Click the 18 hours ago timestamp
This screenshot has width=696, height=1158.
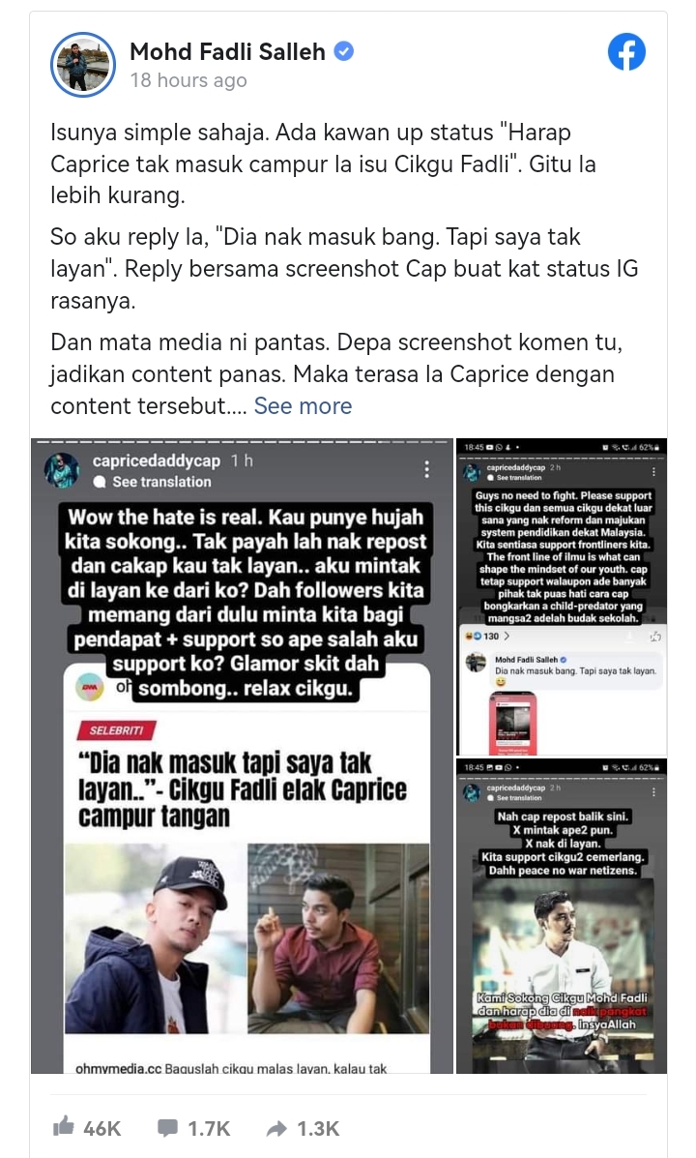pos(188,79)
